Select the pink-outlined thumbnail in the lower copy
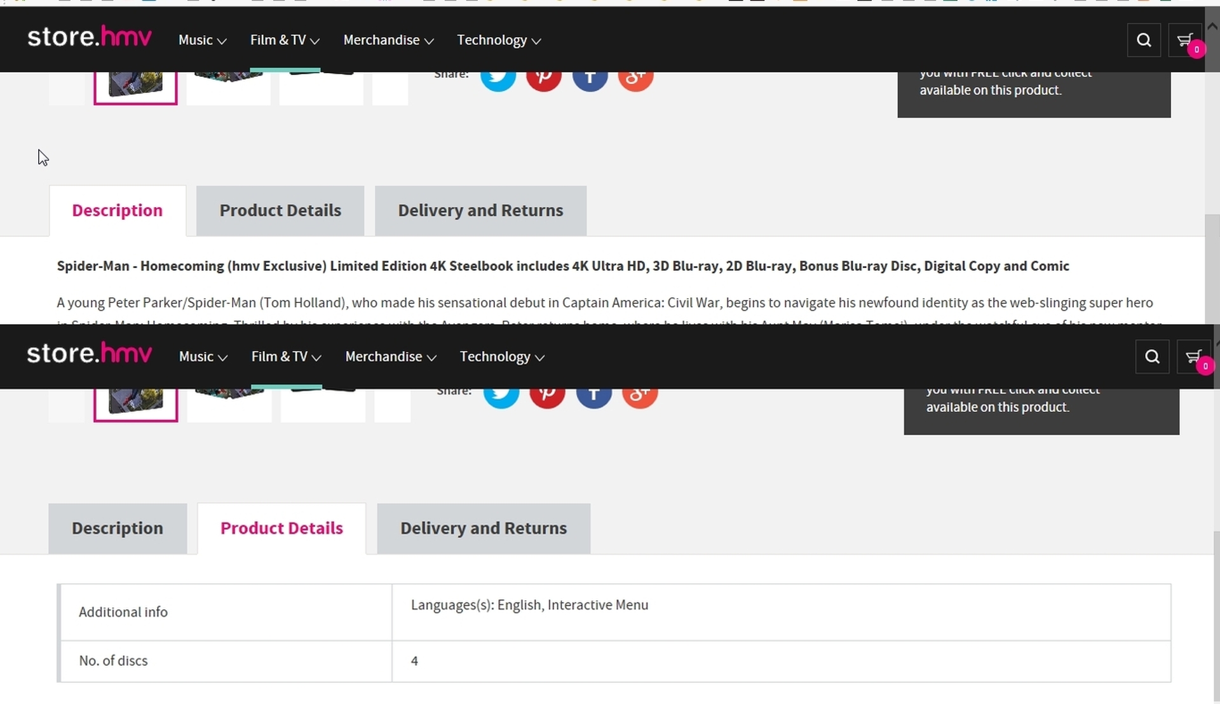This screenshot has height=704, width=1220. tap(136, 405)
